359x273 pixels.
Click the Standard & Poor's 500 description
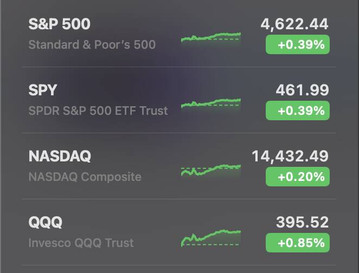(x=92, y=44)
